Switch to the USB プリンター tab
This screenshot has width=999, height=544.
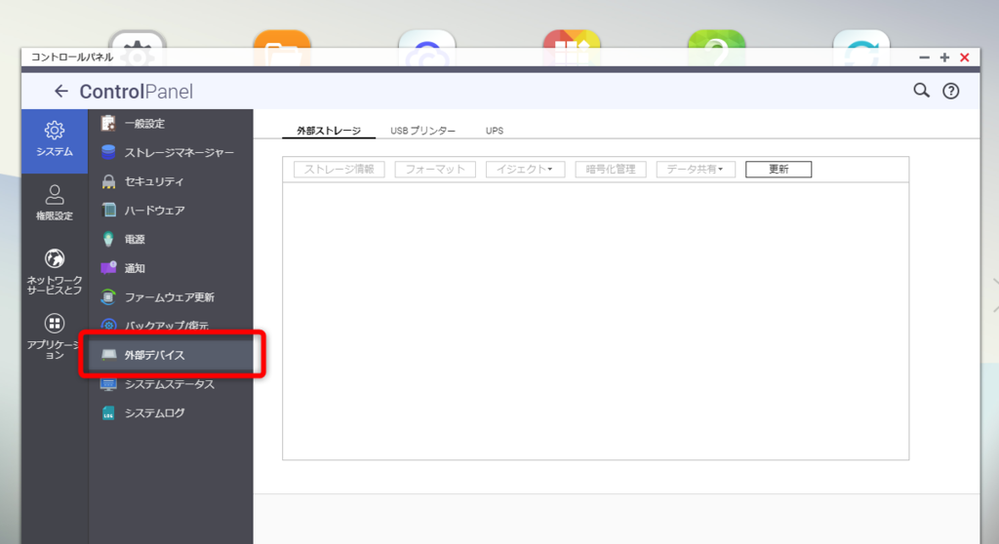[x=422, y=131]
